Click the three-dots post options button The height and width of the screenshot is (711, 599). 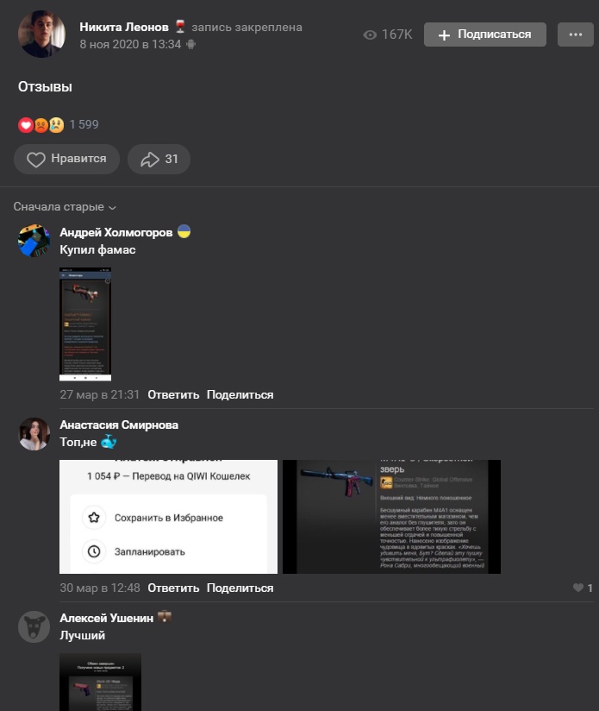coord(576,35)
